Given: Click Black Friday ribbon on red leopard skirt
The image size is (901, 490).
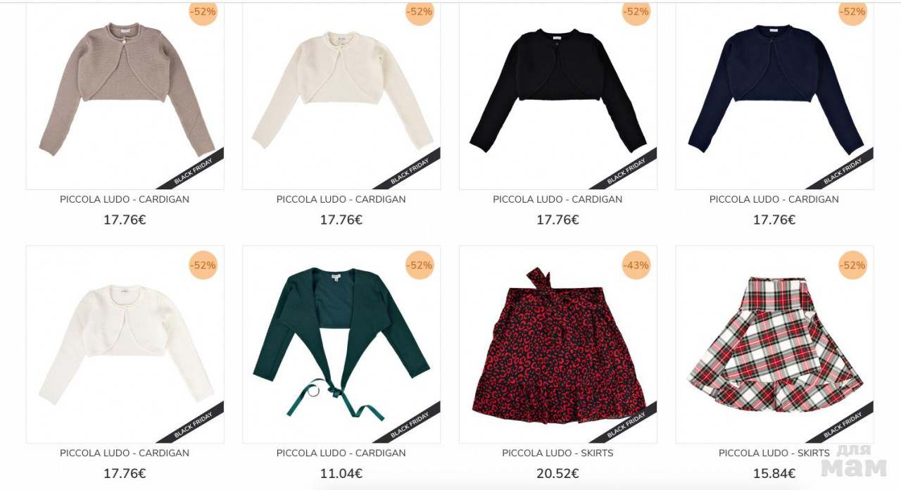Looking at the screenshot, I should pos(626,425).
